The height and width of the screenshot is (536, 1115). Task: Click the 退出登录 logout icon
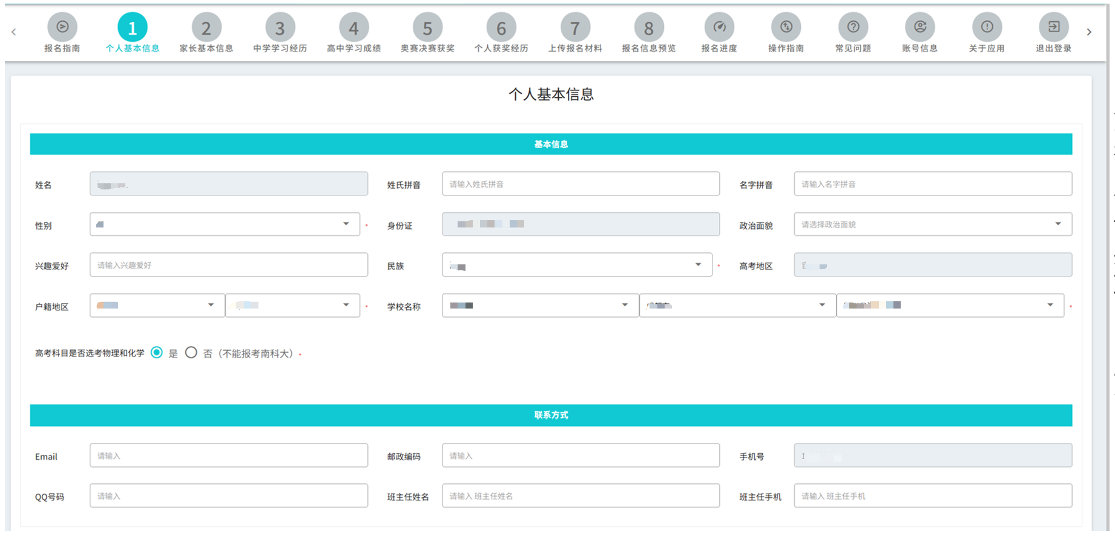pyautogui.click(x=1053, y=27)
